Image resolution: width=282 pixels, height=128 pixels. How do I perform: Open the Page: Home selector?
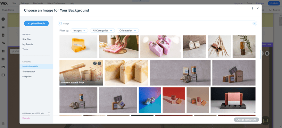[8, 10]
